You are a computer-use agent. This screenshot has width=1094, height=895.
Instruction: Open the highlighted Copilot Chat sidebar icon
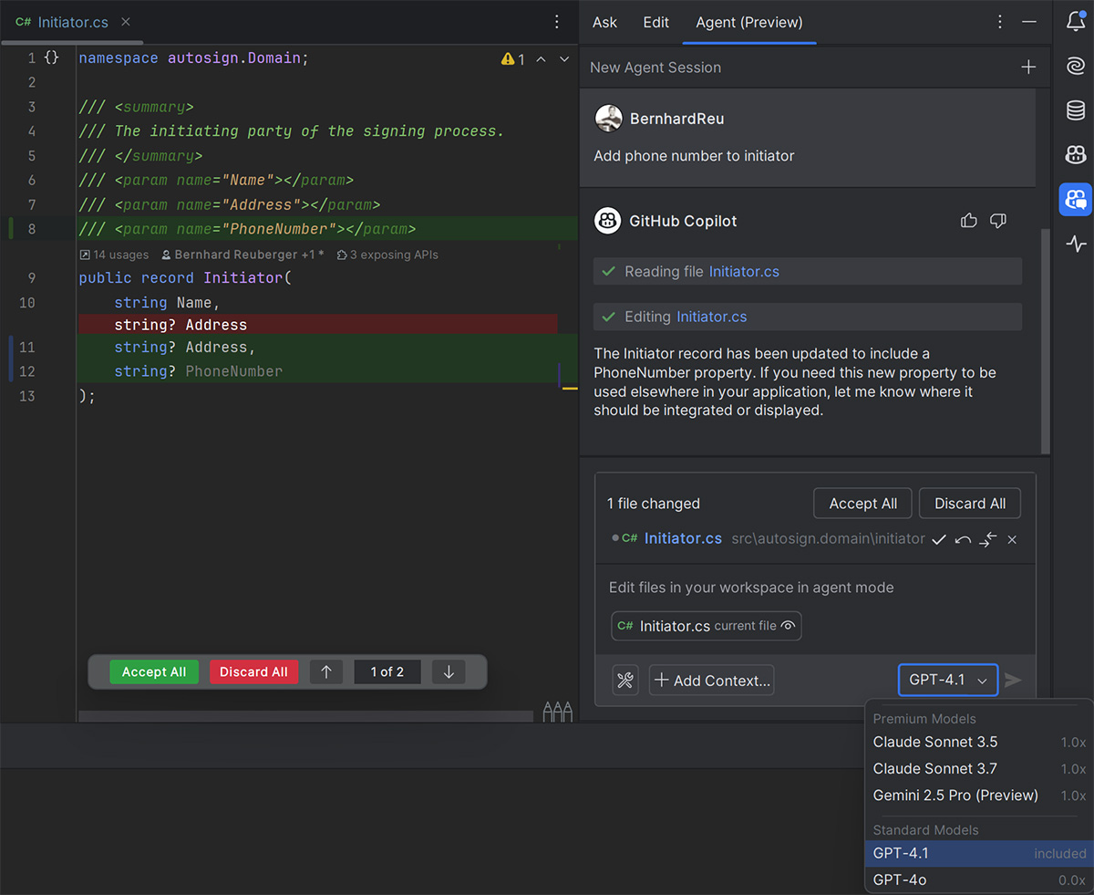tap(1076, 199)
